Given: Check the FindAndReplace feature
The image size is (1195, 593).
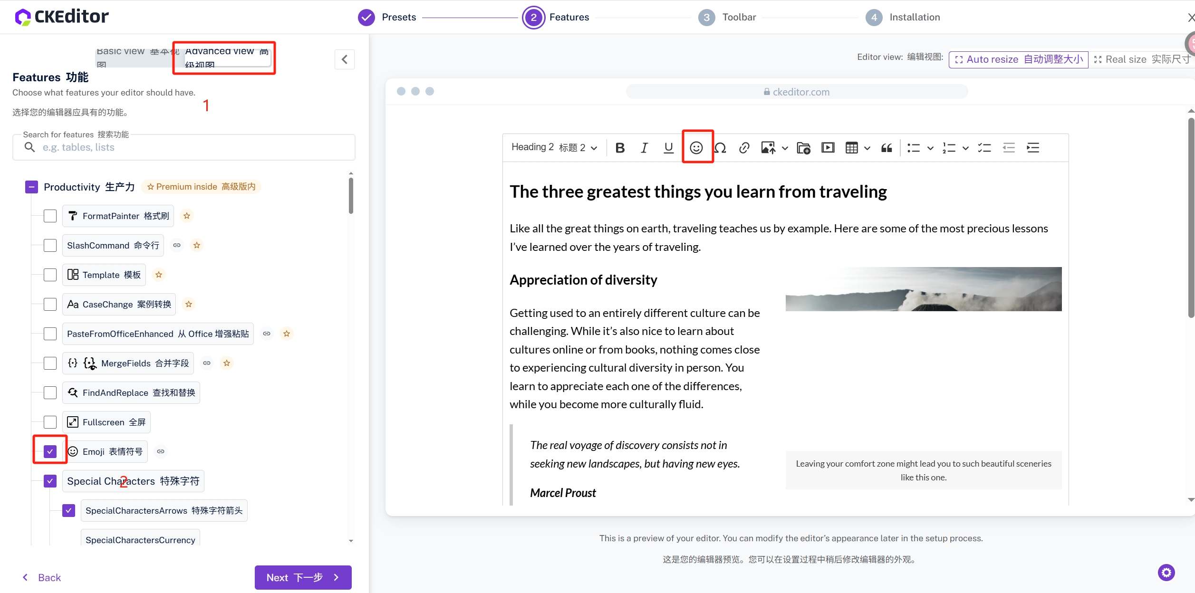Looking at the screenshot, I should [x=50, y=392].
